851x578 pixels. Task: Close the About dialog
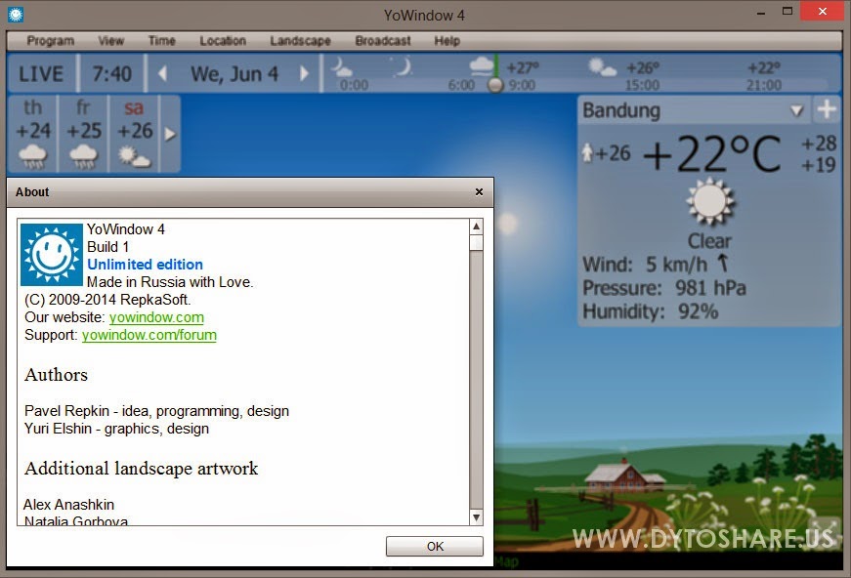click(x=479, y=192)
